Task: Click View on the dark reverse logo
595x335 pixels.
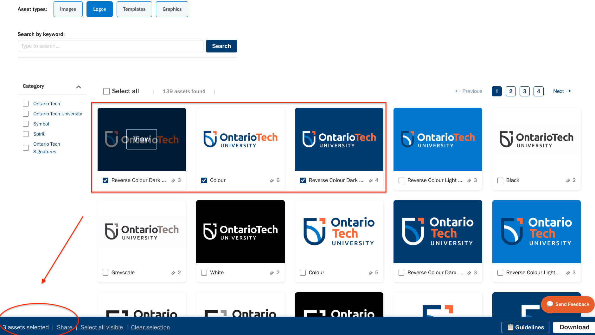Action: (x=142, y=139)
